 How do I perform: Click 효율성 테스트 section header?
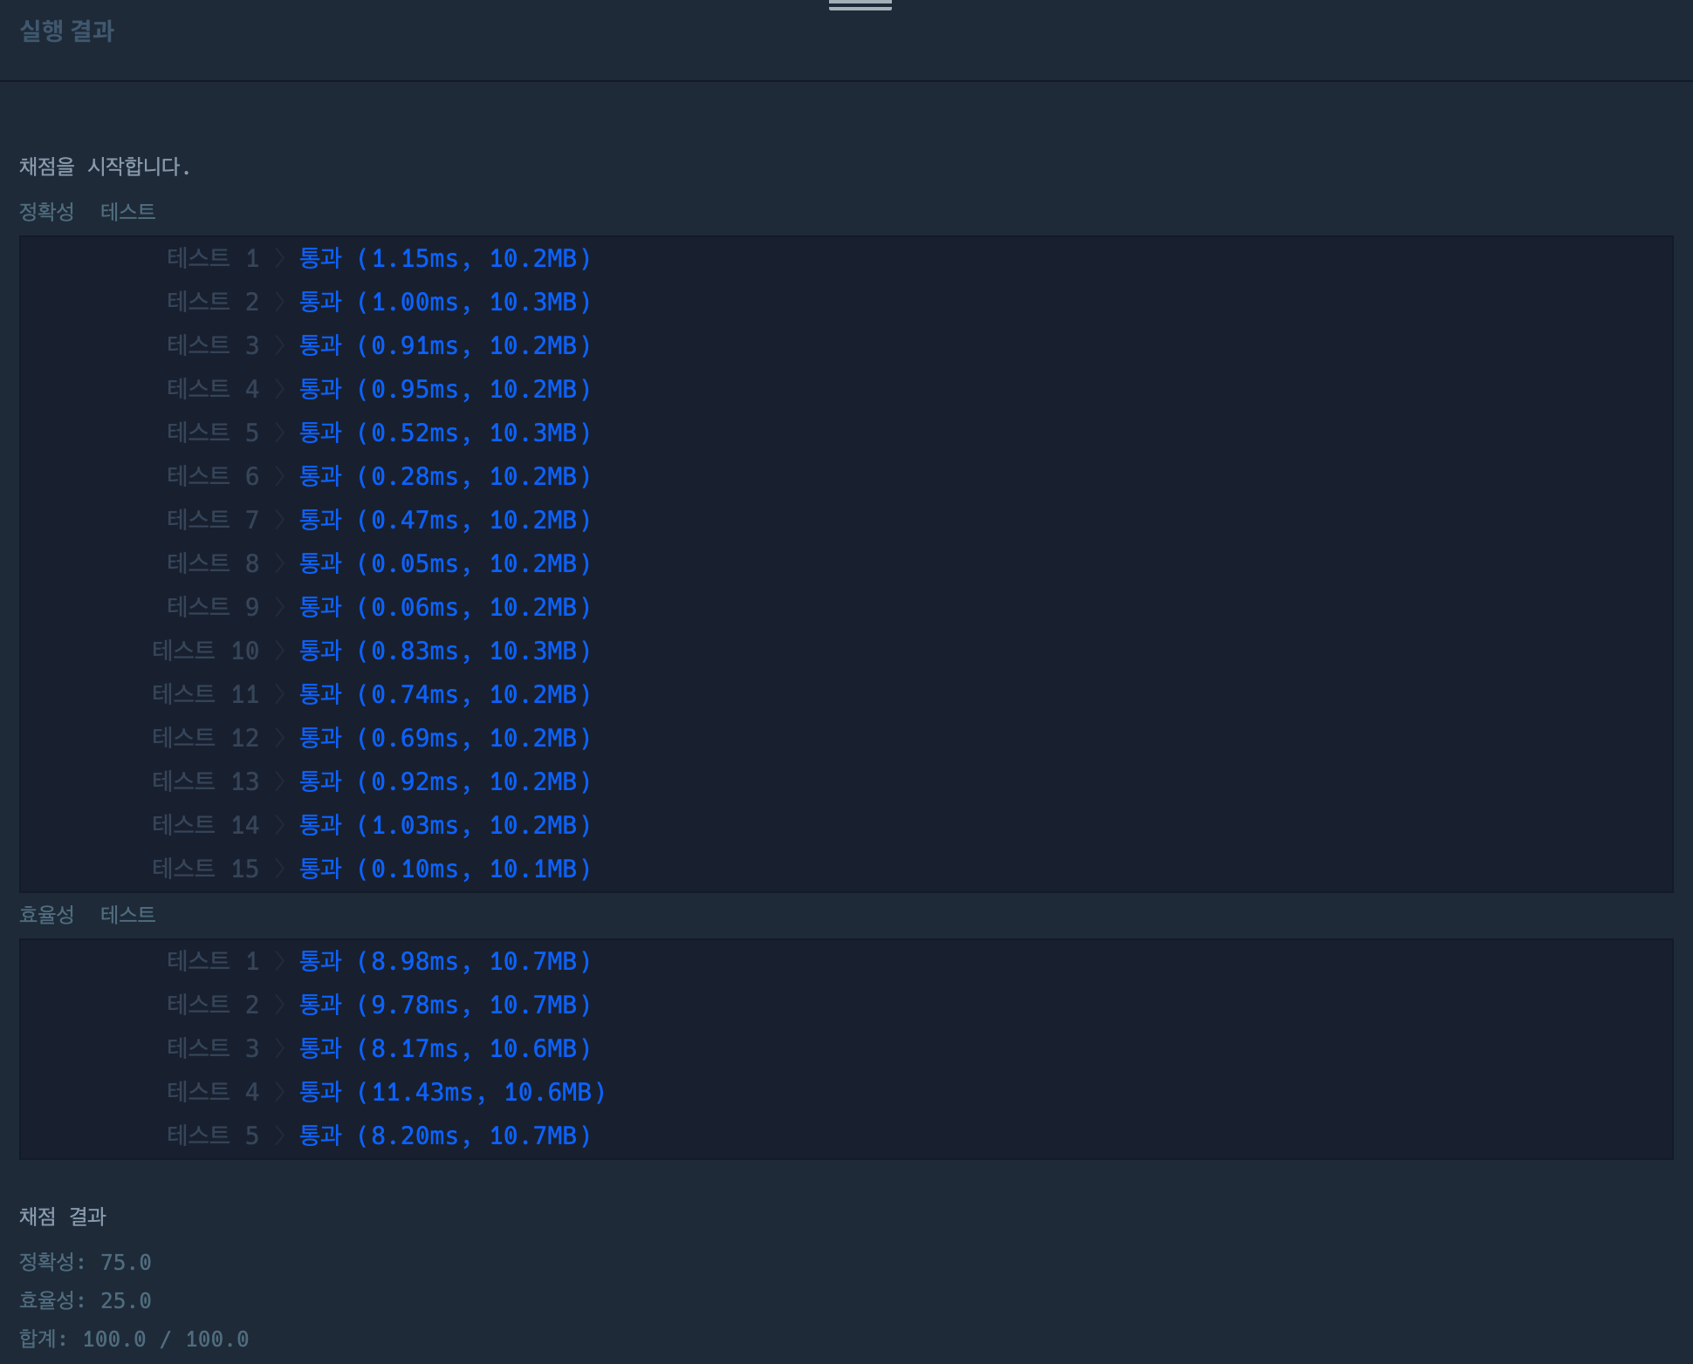[87, 914]
